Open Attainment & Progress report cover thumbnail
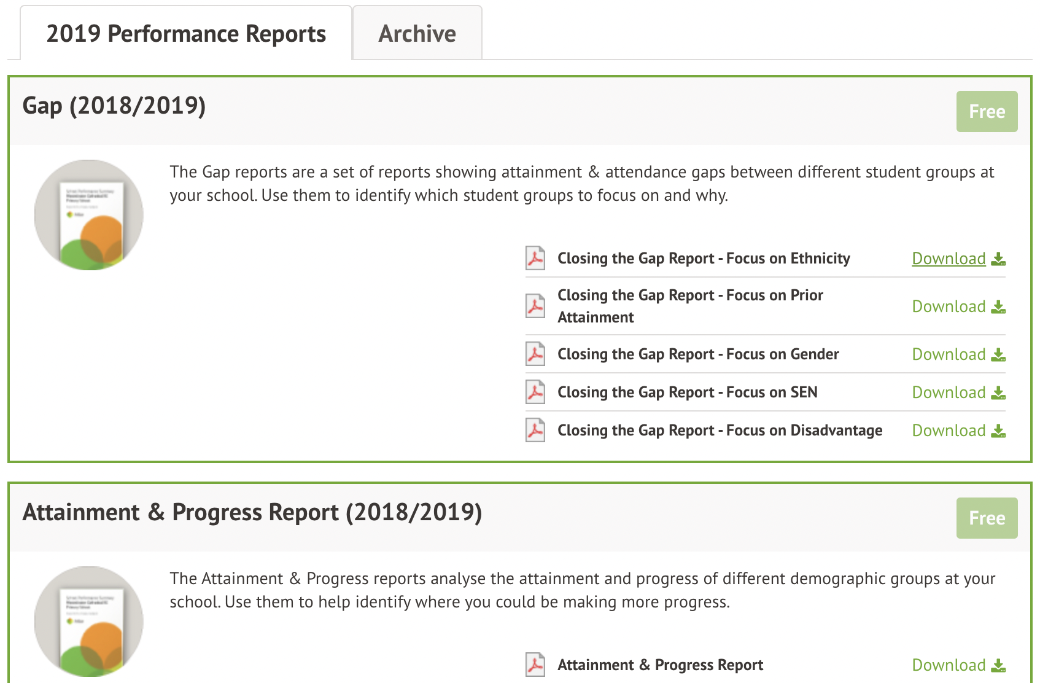Image resolution: width=1040 pixels, height=683 pixels. click(89, 622)
